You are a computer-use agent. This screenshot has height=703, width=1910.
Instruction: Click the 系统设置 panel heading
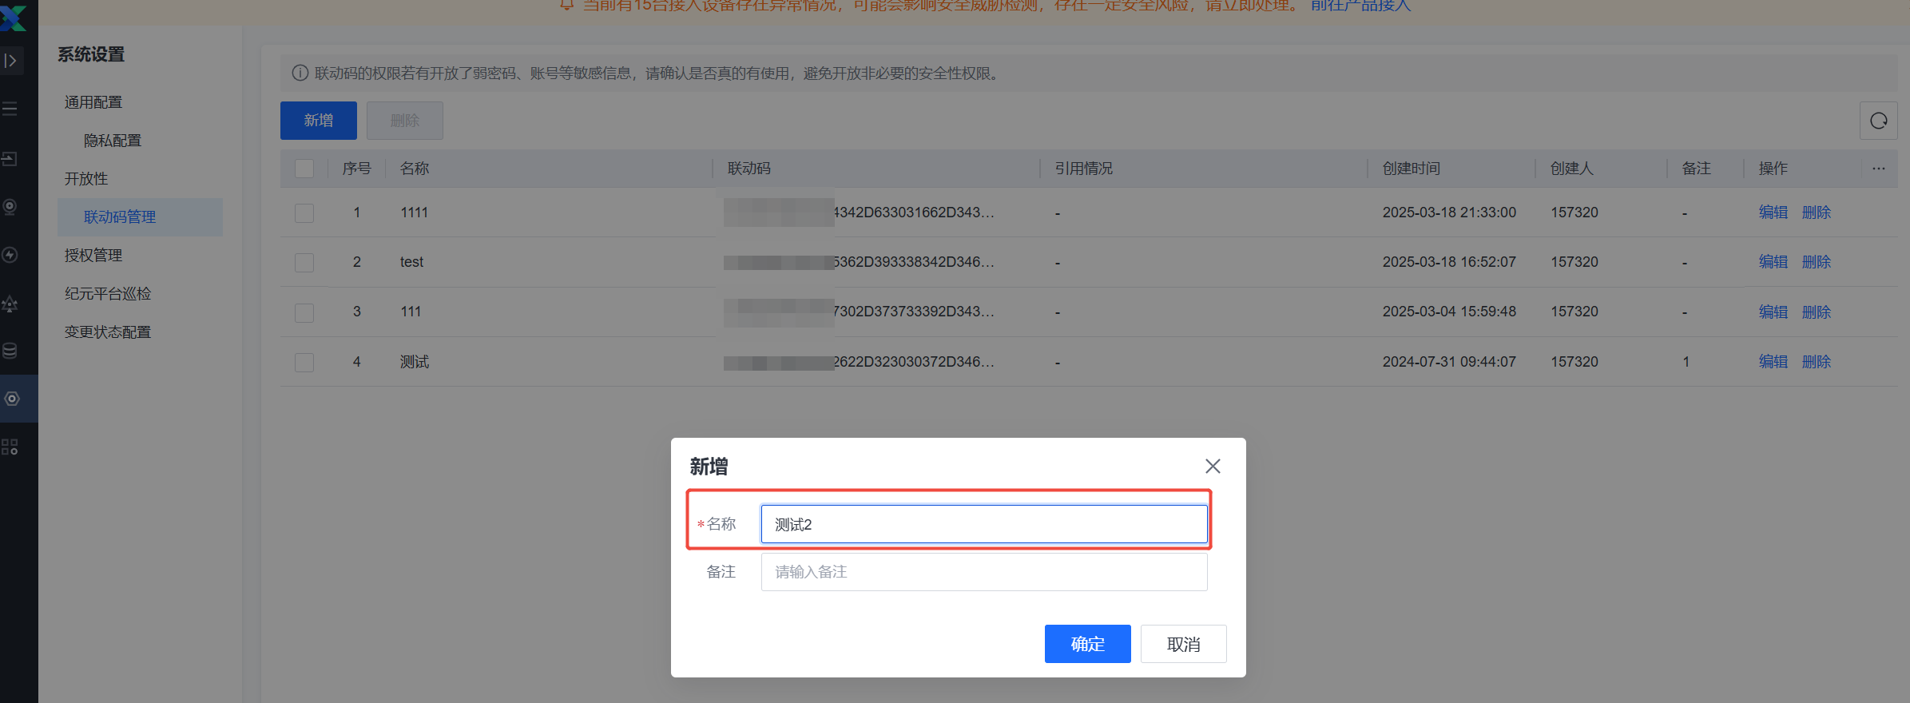pyautogui.click(x=91, y=54)
